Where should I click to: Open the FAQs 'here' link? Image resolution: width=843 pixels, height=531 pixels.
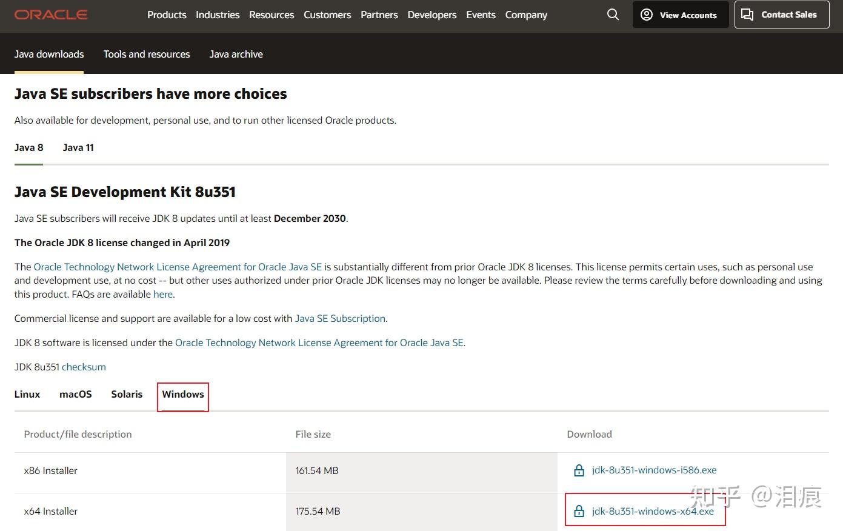click(163, 294)
